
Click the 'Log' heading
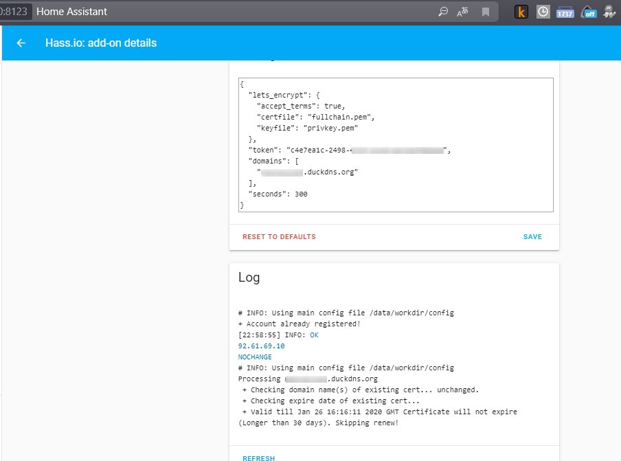(x=249, y=278)
